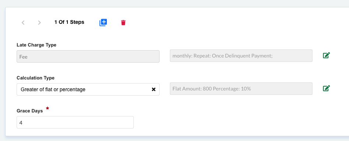Click the 'Calculation Type' label
This screenshot has height=141, width=349.
coord(36,78)
